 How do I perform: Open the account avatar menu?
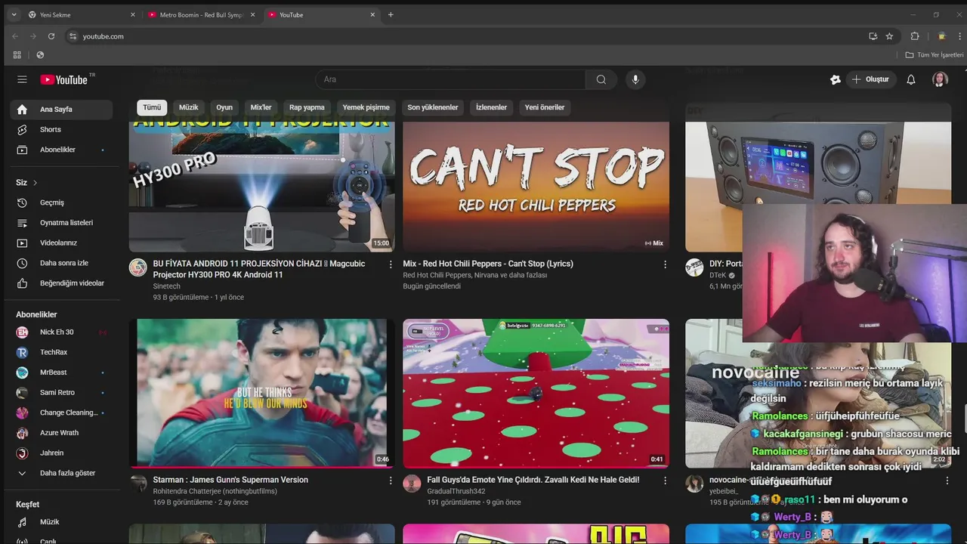(940, 79)
